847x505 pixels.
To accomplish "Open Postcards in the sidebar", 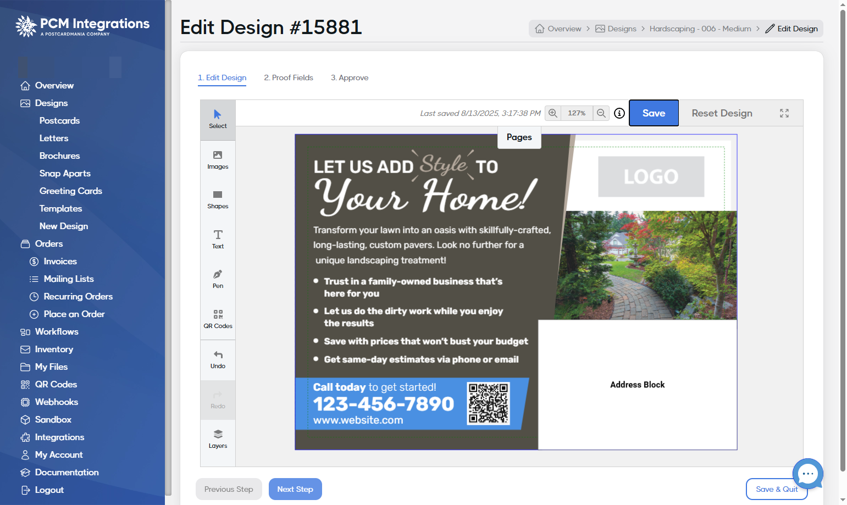I will click(59, 120).
